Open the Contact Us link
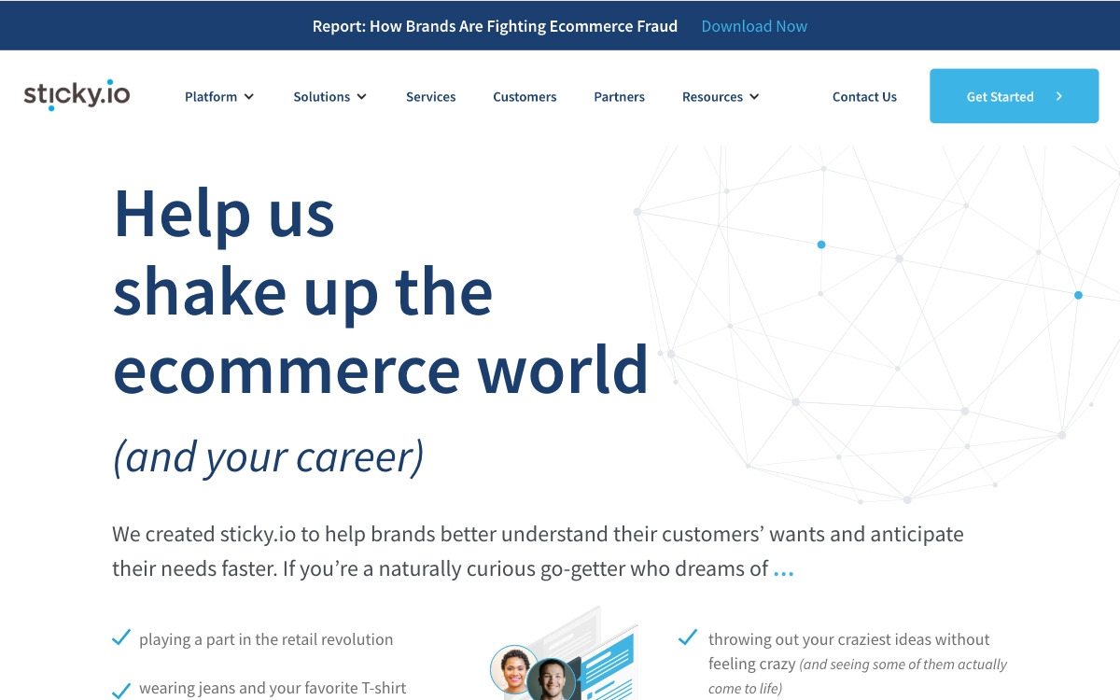 pyautogui.click(x=864, y=96)
